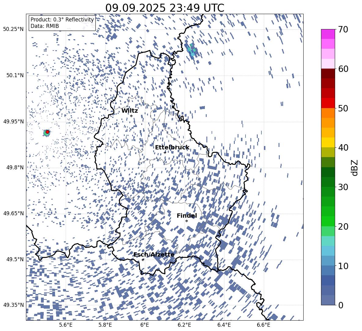The height and width of the screenshot is (331, 362).
Task: Click the Esch/Alzette city label
Action: click(x=154, y=254)
